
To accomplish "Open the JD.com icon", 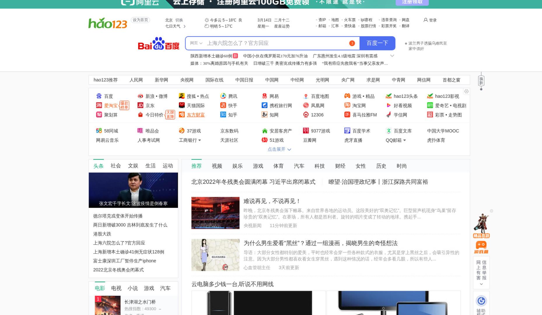I will coord(140,105).
